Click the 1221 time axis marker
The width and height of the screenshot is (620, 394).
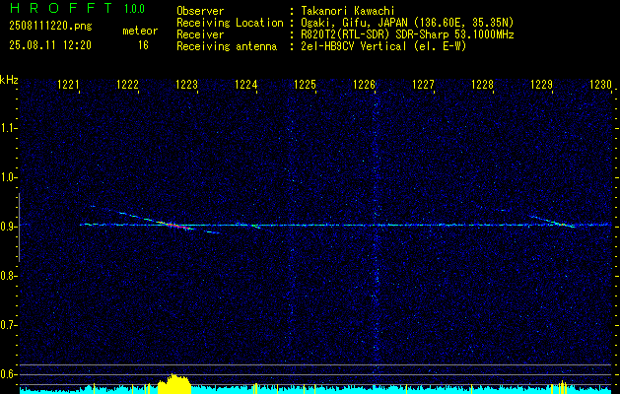pos(68,84)
